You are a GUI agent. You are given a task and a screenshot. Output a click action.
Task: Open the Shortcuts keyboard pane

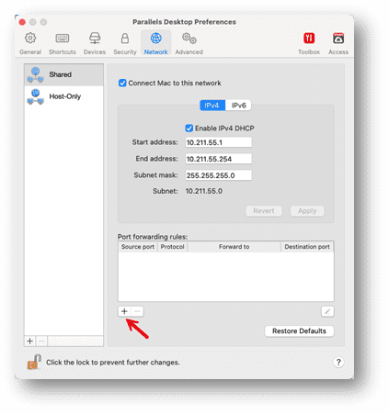point(63,43)
